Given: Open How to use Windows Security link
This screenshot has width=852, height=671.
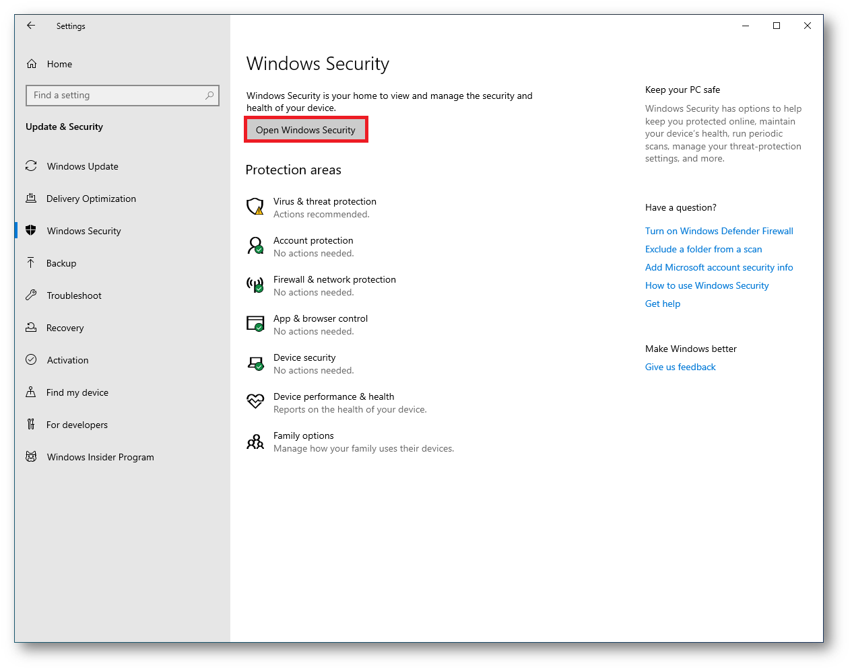Looking at the screenshot, I should click(707, 285).
